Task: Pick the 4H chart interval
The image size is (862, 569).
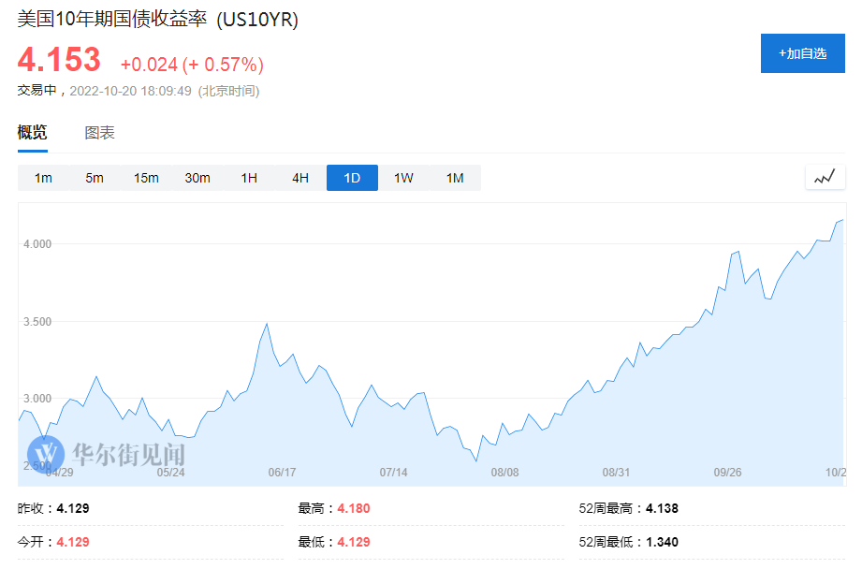Action: (300, 178)
